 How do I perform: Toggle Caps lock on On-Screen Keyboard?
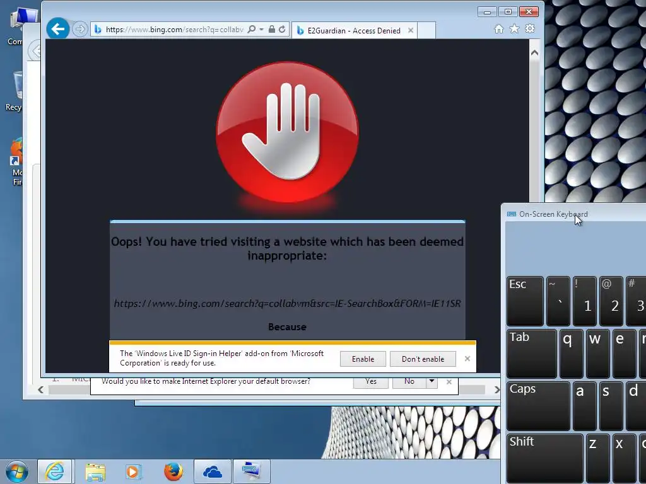coord(538,406)
